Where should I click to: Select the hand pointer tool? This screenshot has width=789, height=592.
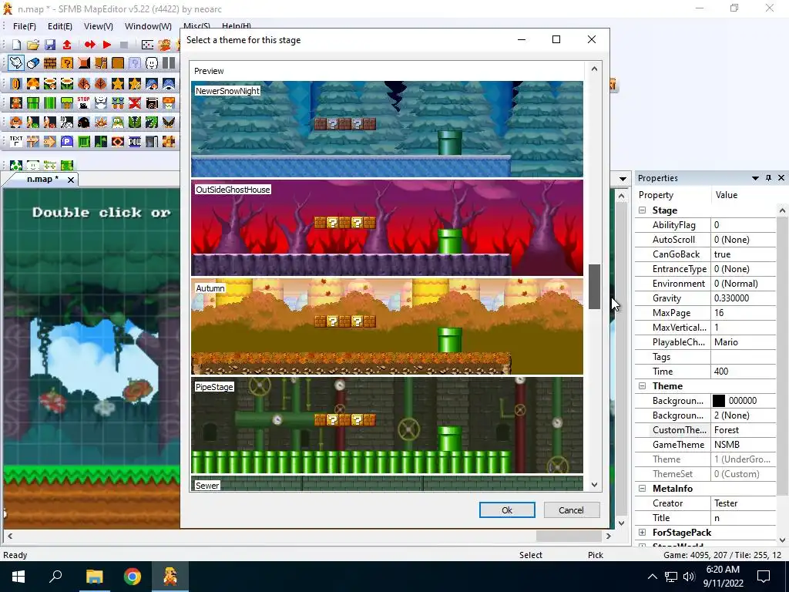(x=16, y=63)
